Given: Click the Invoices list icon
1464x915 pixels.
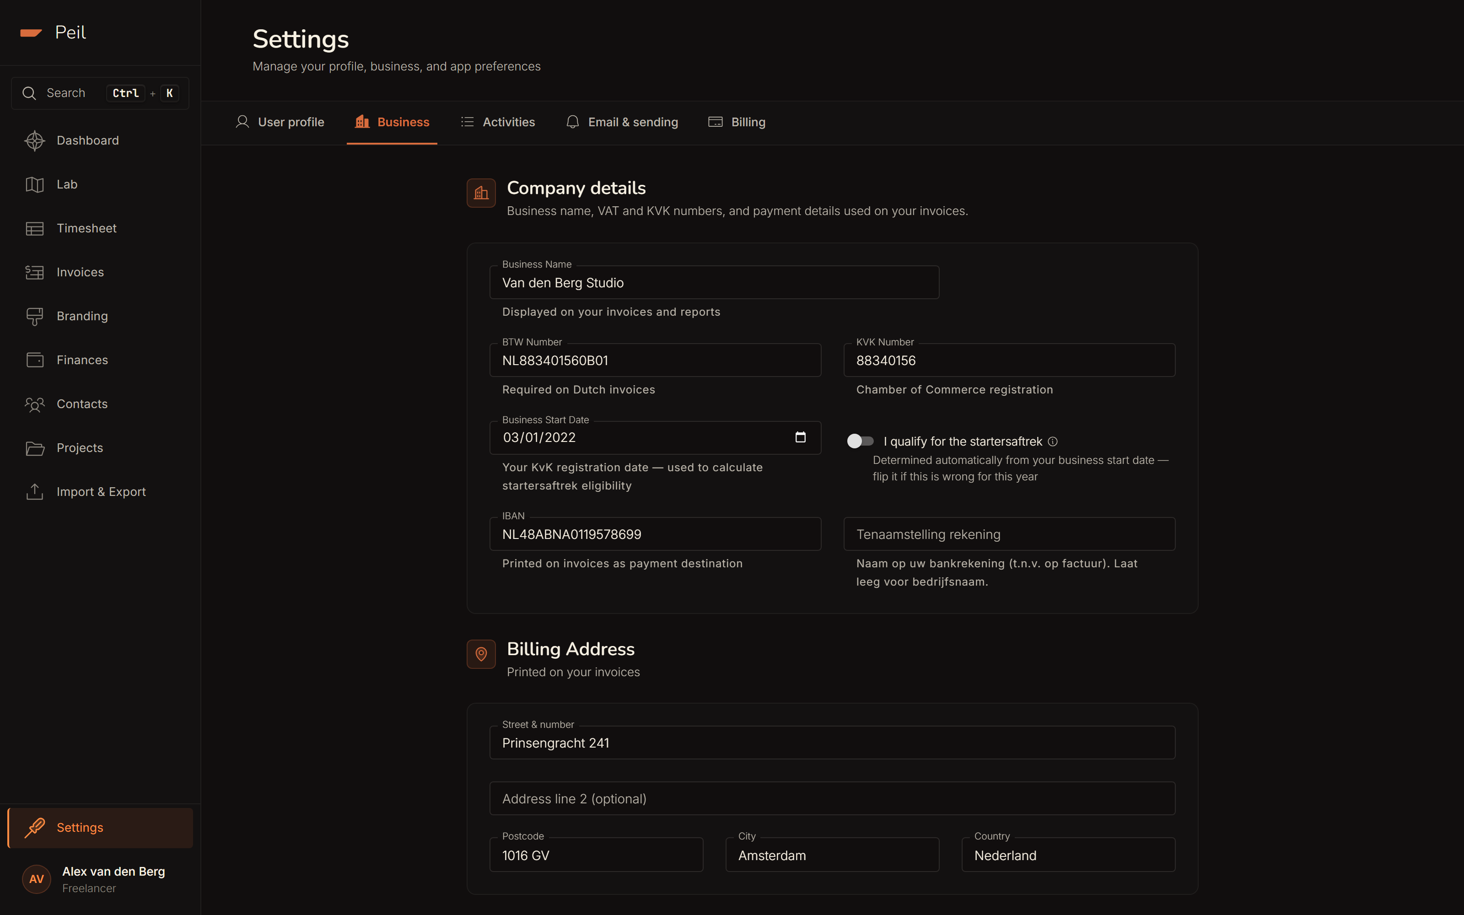Looking at the screenshot, I should click(x=34, y=272).
